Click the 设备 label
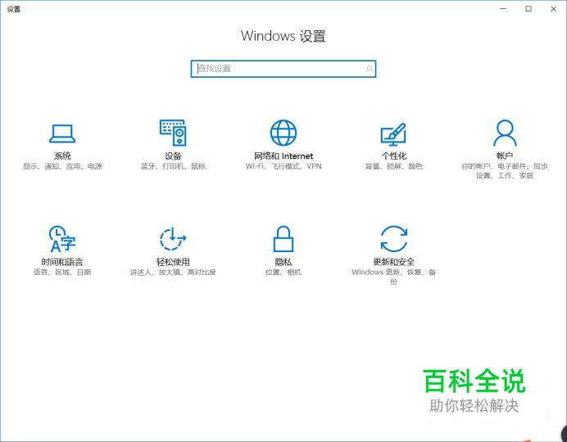Viewport: 567px width, 442px height. coord(173,156)
